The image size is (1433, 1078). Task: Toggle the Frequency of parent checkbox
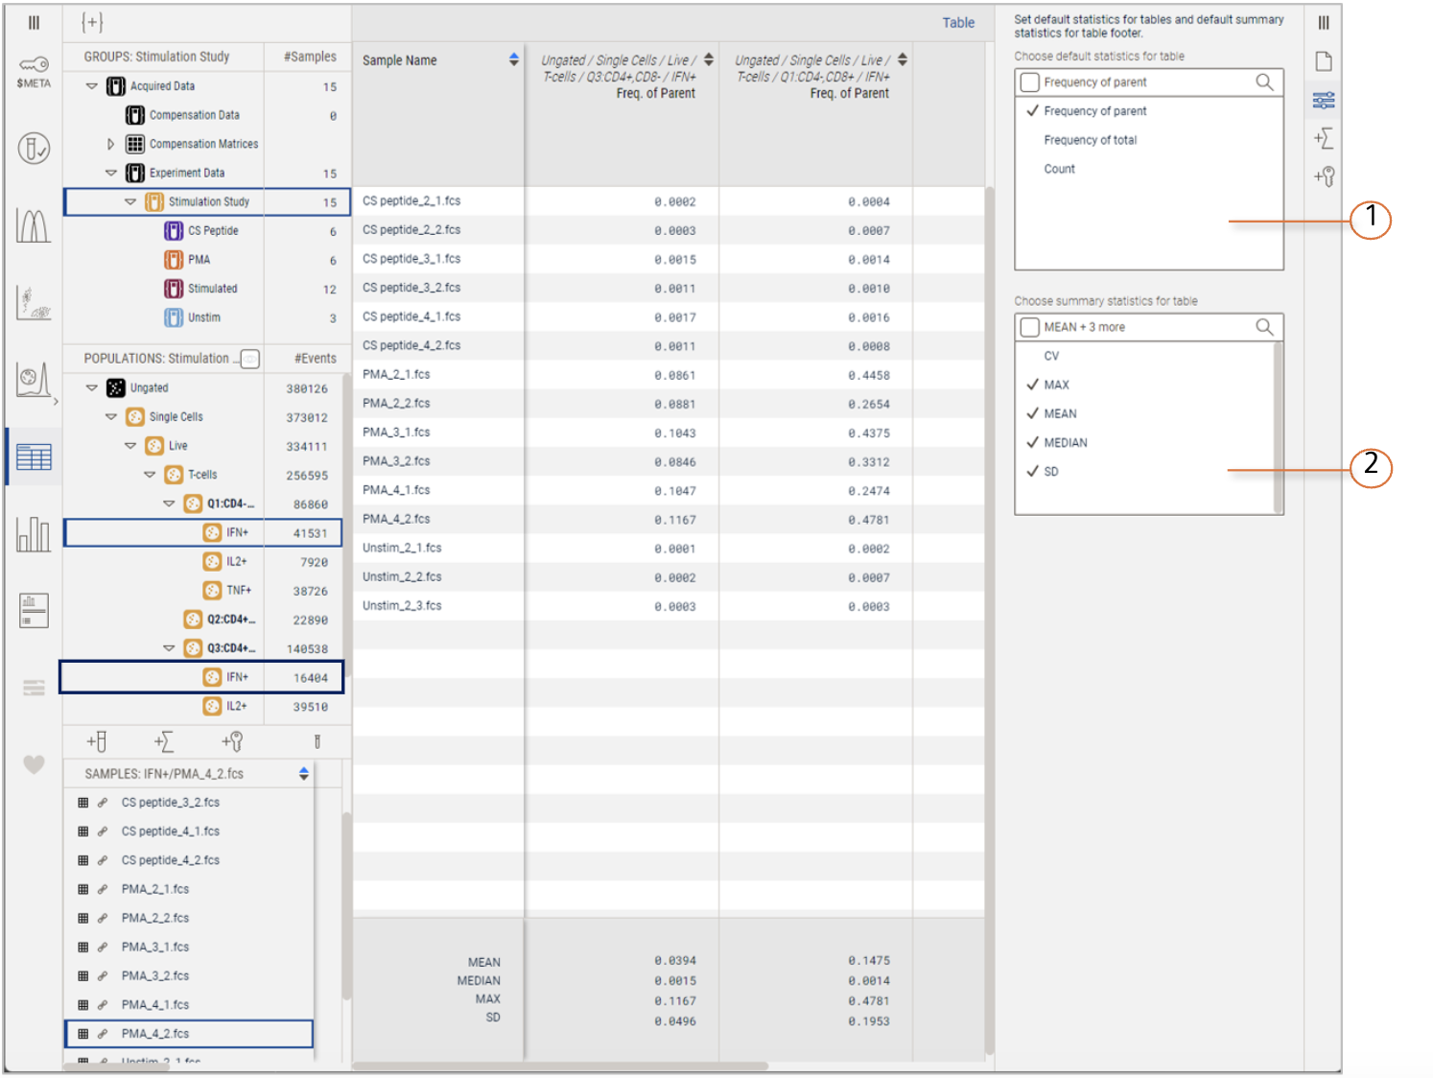pos(1030,82)
